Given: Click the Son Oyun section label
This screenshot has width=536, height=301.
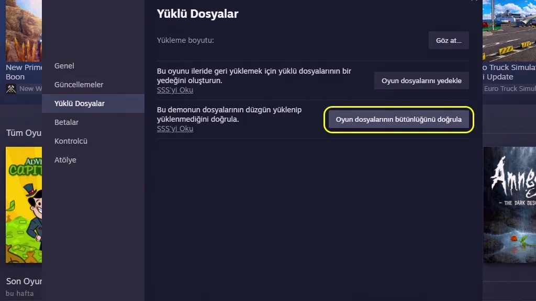Looking at the screenshot, I should click(24, 281).
